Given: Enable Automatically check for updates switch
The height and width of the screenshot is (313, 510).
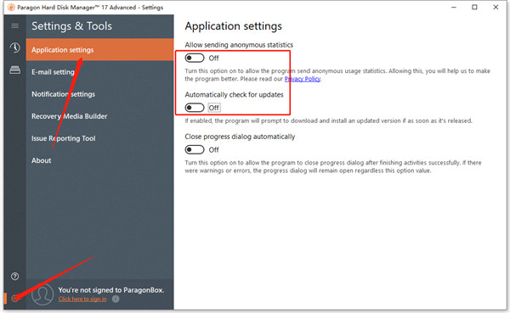Looking at the screenshot, I should point(195,108).
